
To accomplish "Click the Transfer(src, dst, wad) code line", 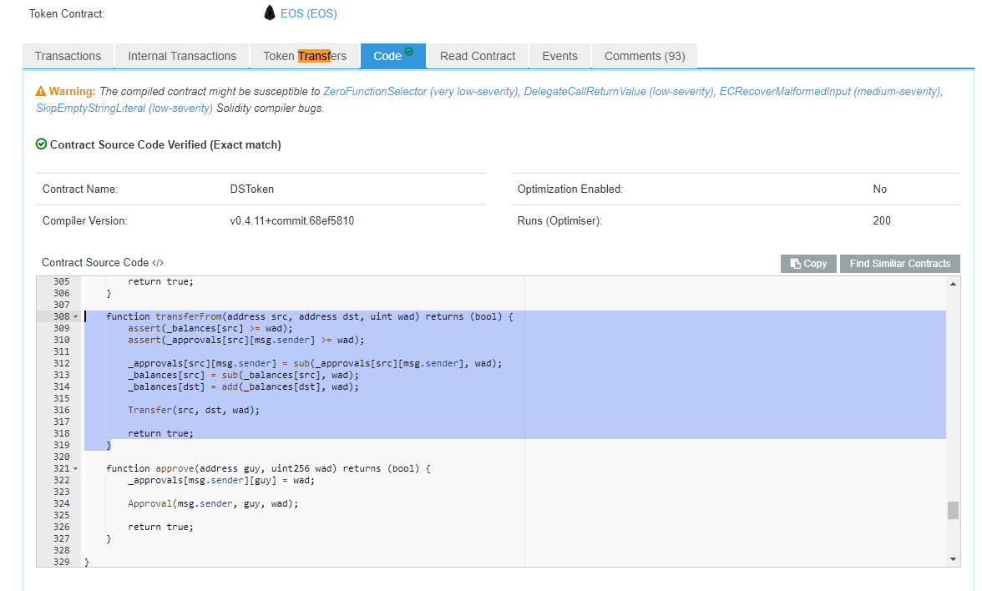I will [x=194, y=410].
